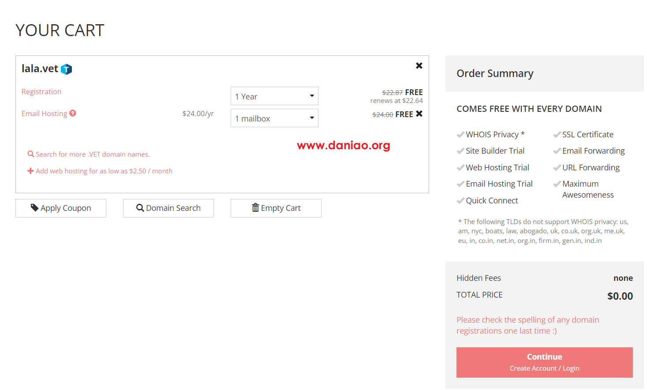Click the trash icon on Empty Cart
This screenshot has width=647, height=390.
tap(255, 207)
